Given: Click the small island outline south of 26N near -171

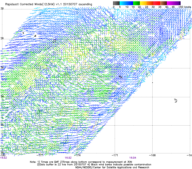Looking at the screenshot, I should point(121,77).
